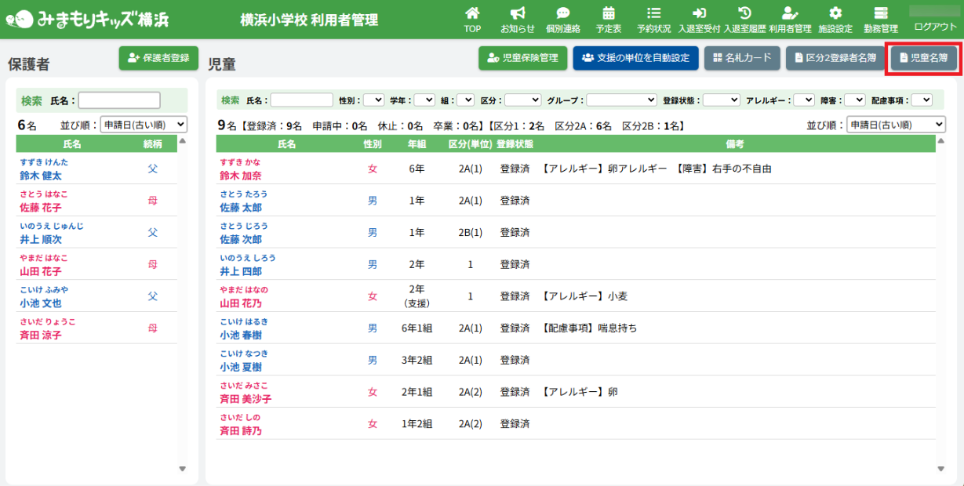Click the 利用者管理 menu item

pos(790,20)
